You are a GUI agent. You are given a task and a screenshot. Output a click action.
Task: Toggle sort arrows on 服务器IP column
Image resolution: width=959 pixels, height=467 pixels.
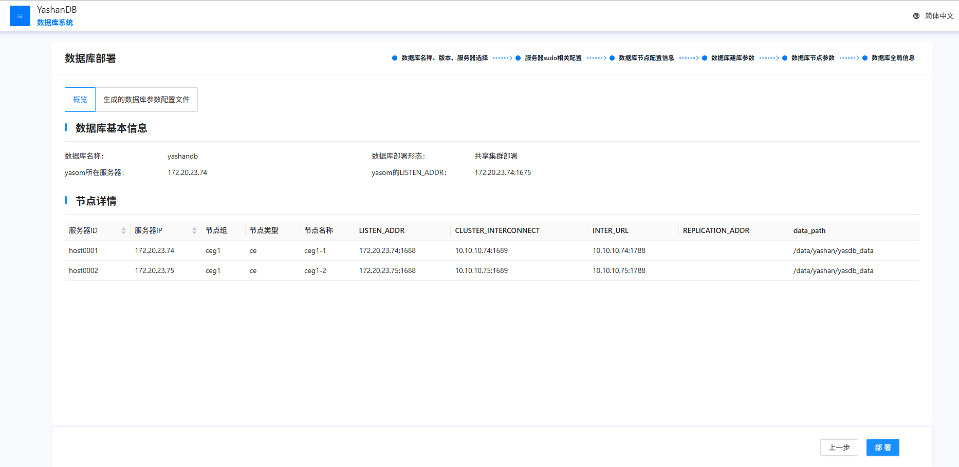click(194, 231)
